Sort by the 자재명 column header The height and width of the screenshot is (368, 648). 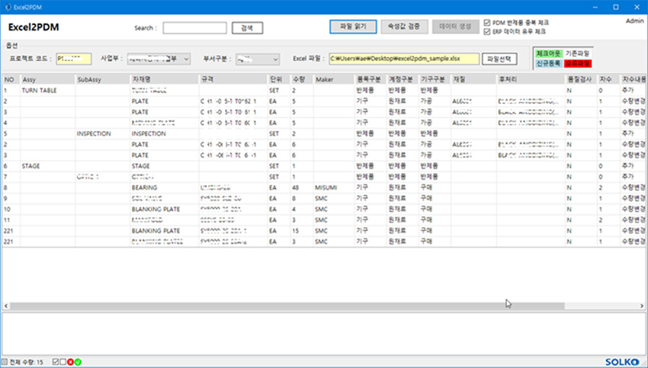[163, 79]
